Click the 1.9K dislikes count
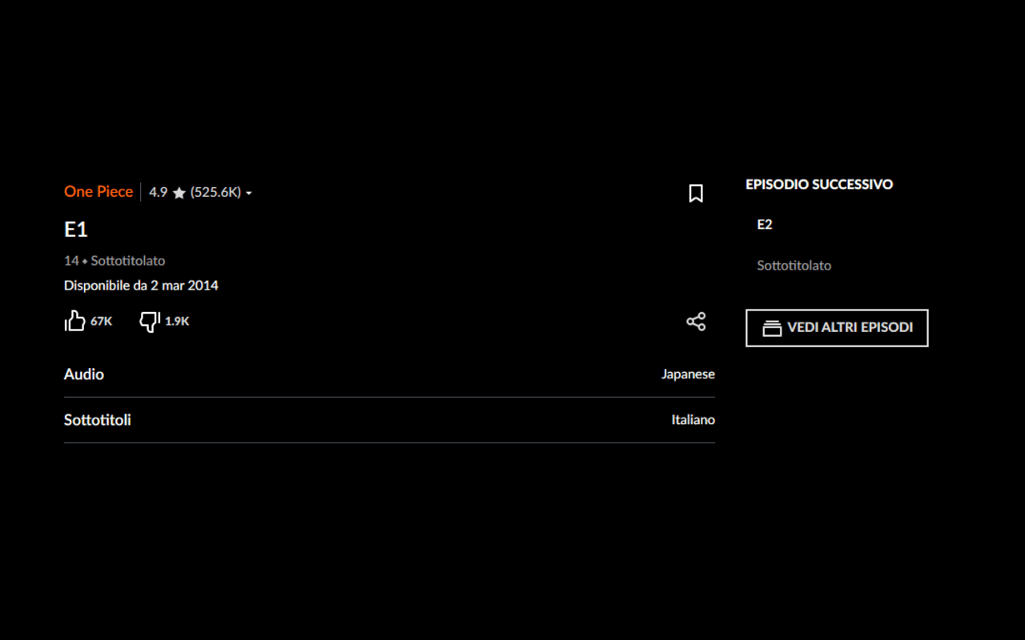This screenshot has height=640, width=1025. tap(177, 322)
